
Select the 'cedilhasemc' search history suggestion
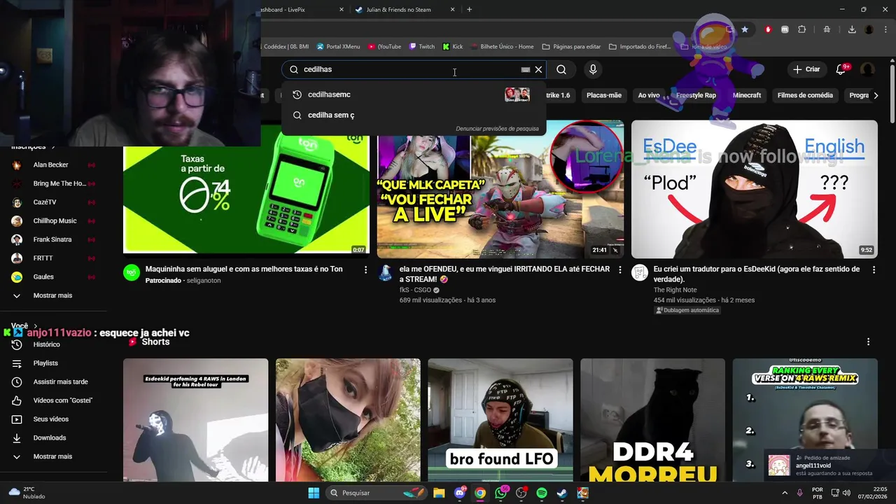pos(413,94)
